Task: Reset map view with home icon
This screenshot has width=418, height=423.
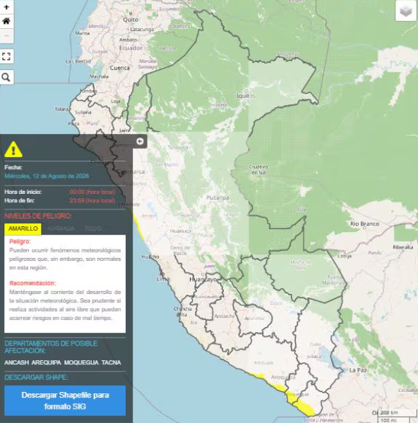Action: click(x=6, y=21)
